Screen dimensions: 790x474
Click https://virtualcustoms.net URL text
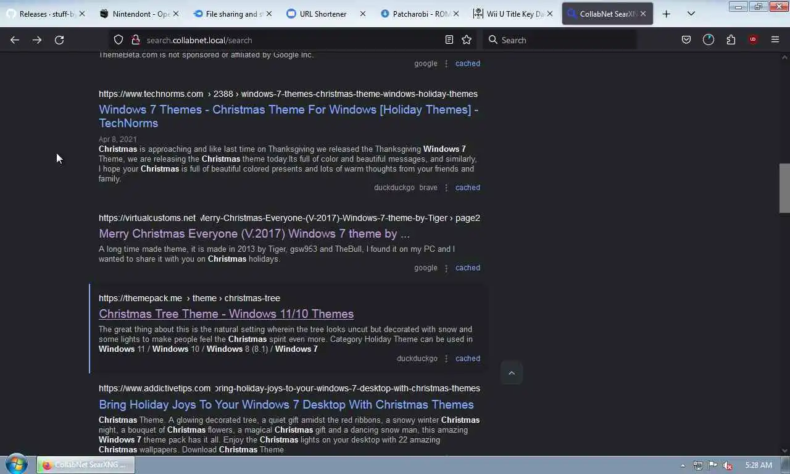tap(147, 218)
